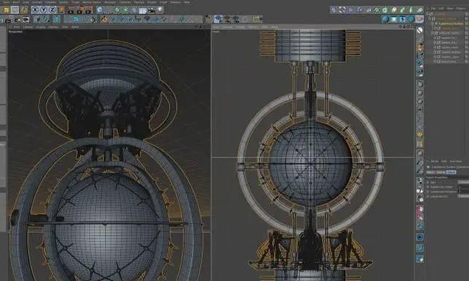Click the highlighted orange icon in top-right lower row
The image size is (469, 281).
click(x=420, y=19)
